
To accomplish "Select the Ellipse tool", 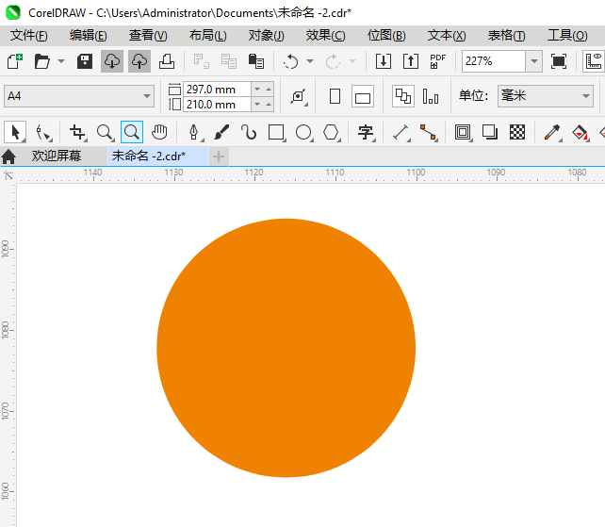I will pyautogui.click(x=303, y=132).
